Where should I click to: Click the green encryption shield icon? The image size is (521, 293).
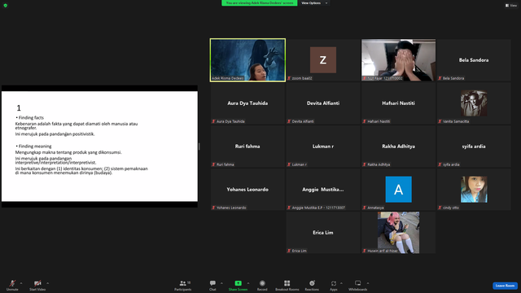pos(6,6)
